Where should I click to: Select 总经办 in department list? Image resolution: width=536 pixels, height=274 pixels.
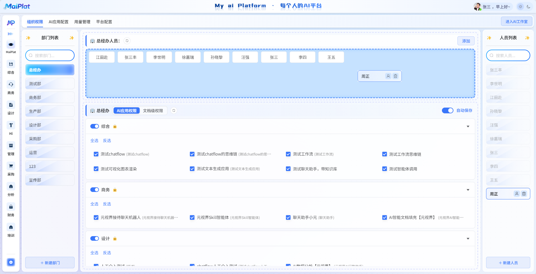click(x=50, y=70)
